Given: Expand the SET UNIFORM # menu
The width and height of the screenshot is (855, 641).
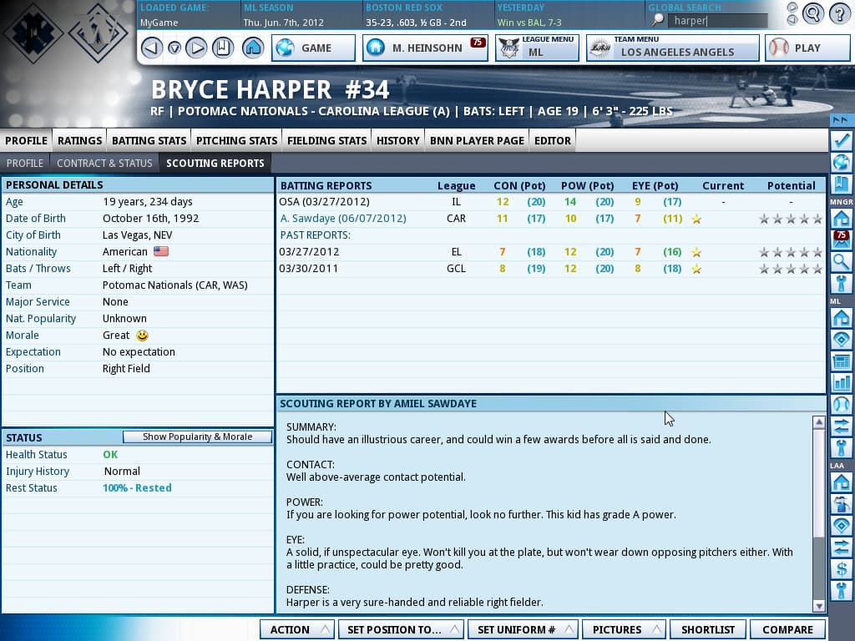Looking at the screenshot, I should pos(523,629).
